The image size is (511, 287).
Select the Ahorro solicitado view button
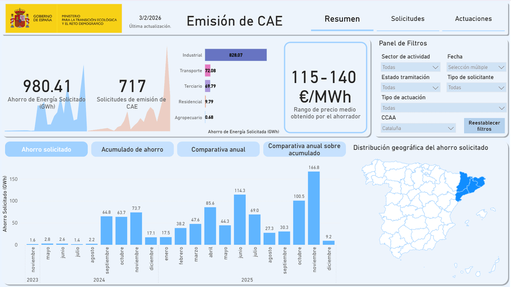coord(46,149)
